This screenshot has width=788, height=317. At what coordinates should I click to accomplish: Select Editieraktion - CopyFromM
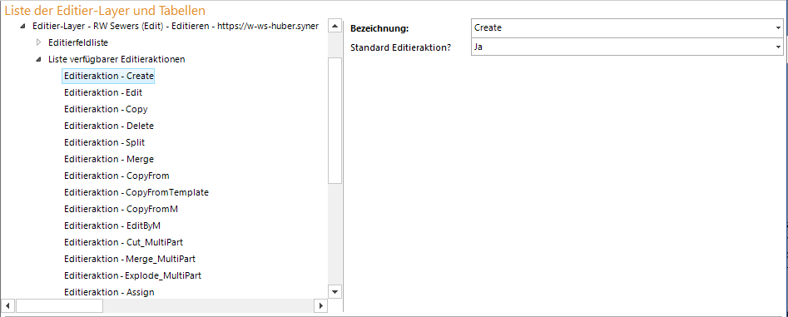tap(121, 209)
